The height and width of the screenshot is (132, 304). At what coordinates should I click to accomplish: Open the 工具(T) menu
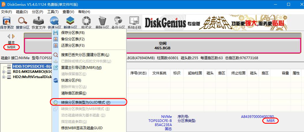[x=53, y=11]
